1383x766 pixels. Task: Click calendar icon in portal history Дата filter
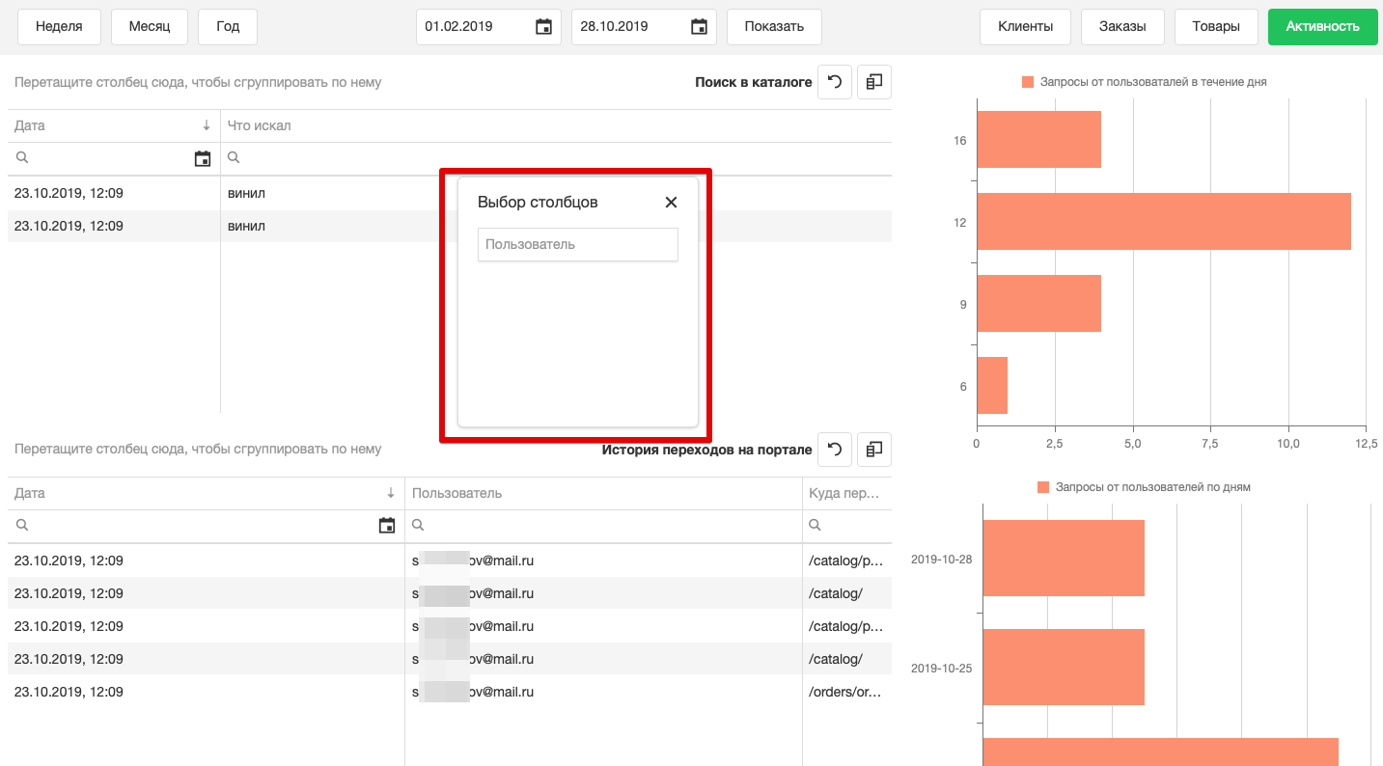387,526
